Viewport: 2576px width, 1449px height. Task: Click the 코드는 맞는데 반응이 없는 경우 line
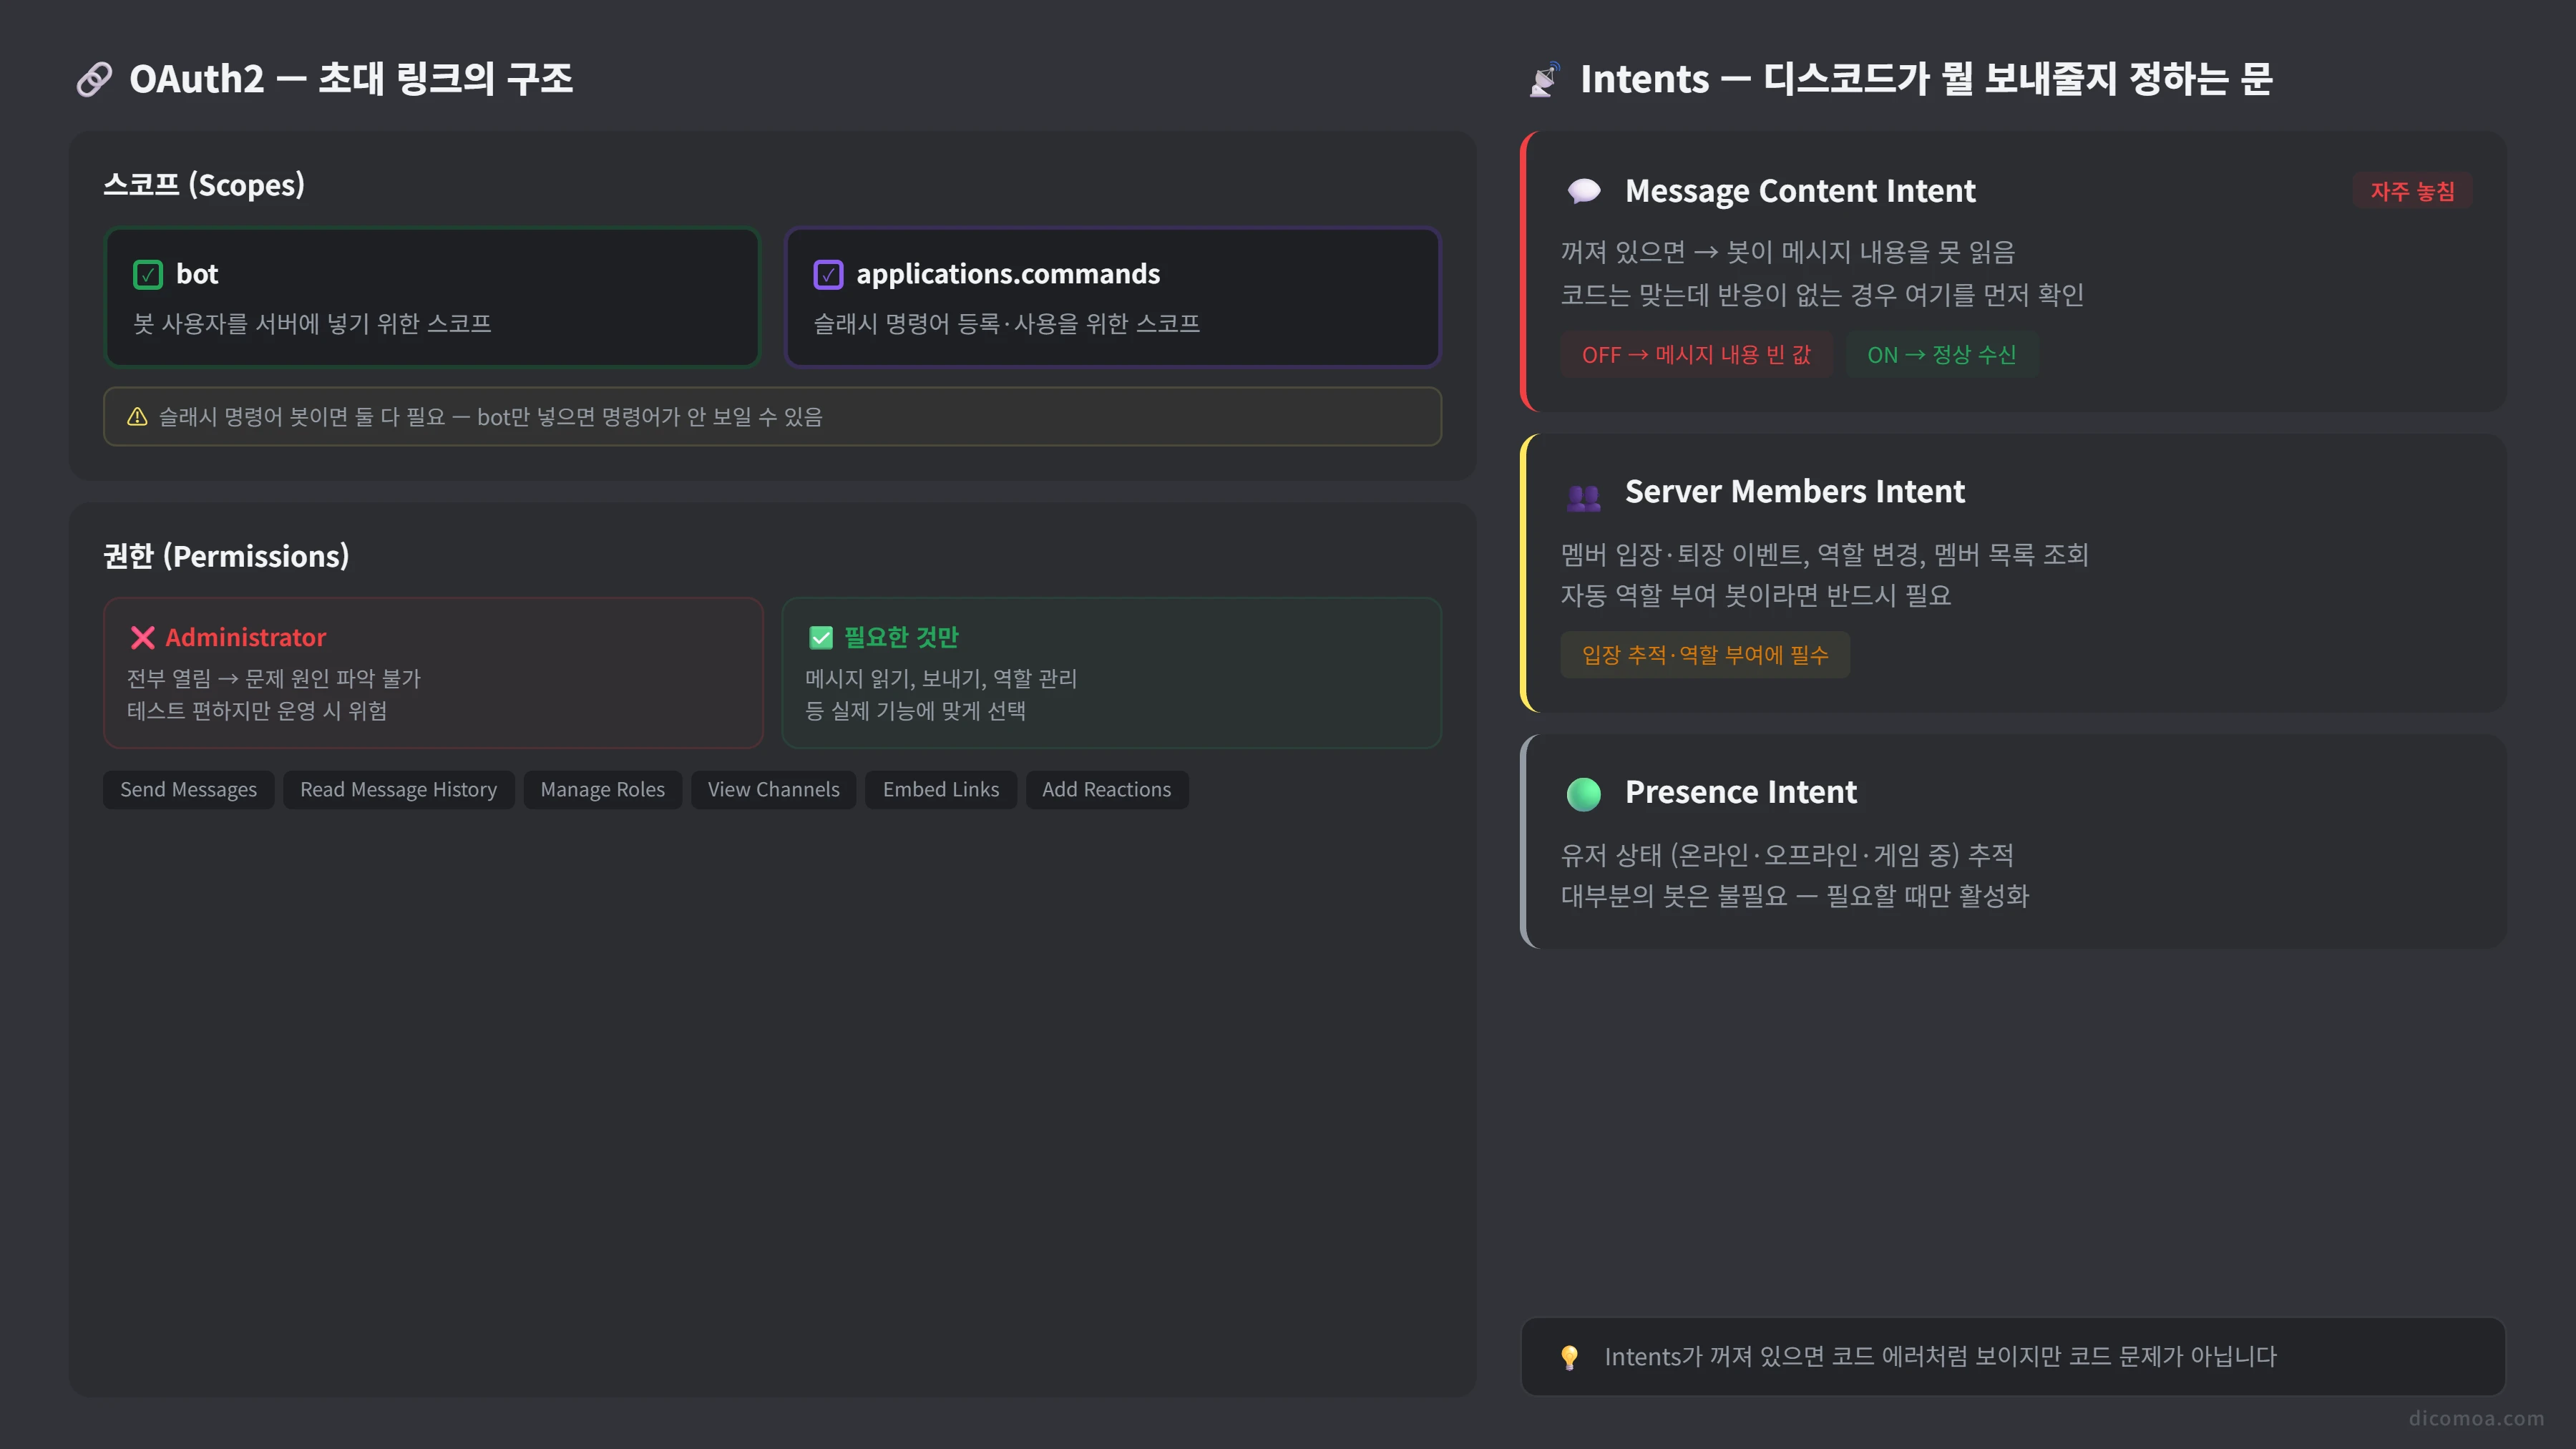click(1822, 295)
